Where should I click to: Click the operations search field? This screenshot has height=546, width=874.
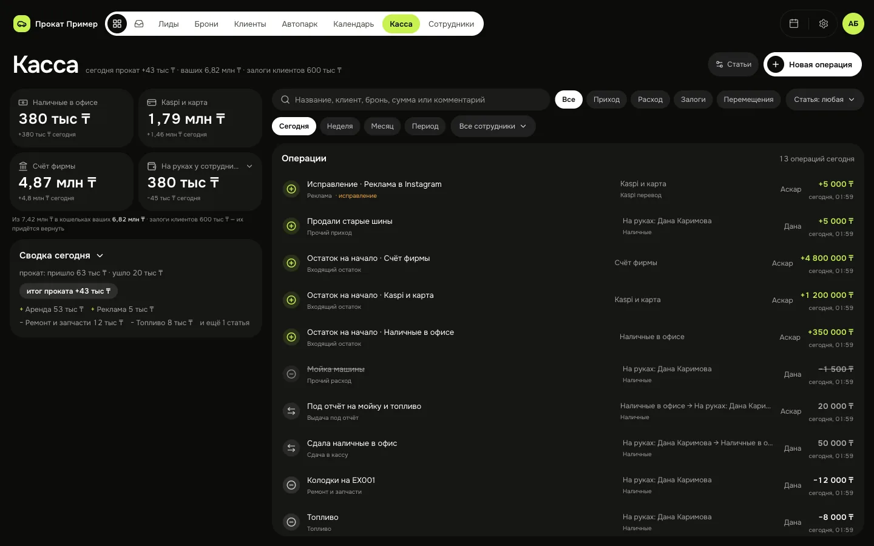(x=411, y=99)
